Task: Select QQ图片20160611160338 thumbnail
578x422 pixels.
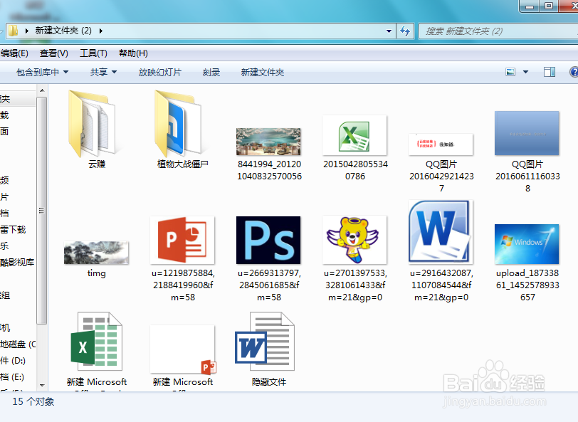Action: [527, 133]
